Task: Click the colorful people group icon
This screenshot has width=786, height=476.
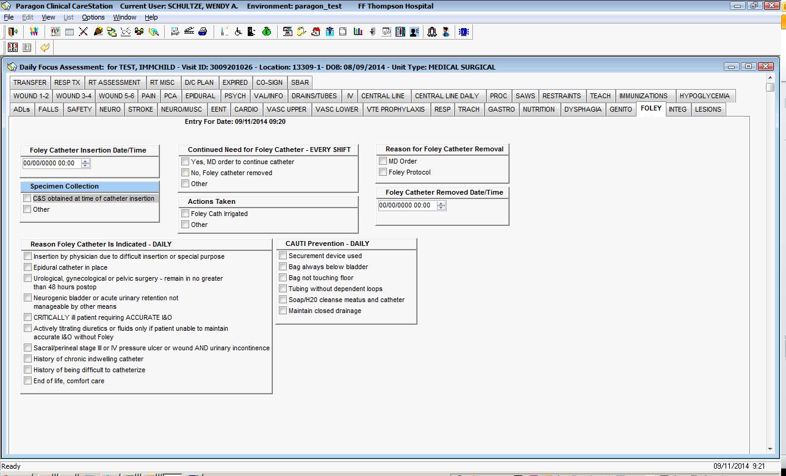Action: point(34,32)
